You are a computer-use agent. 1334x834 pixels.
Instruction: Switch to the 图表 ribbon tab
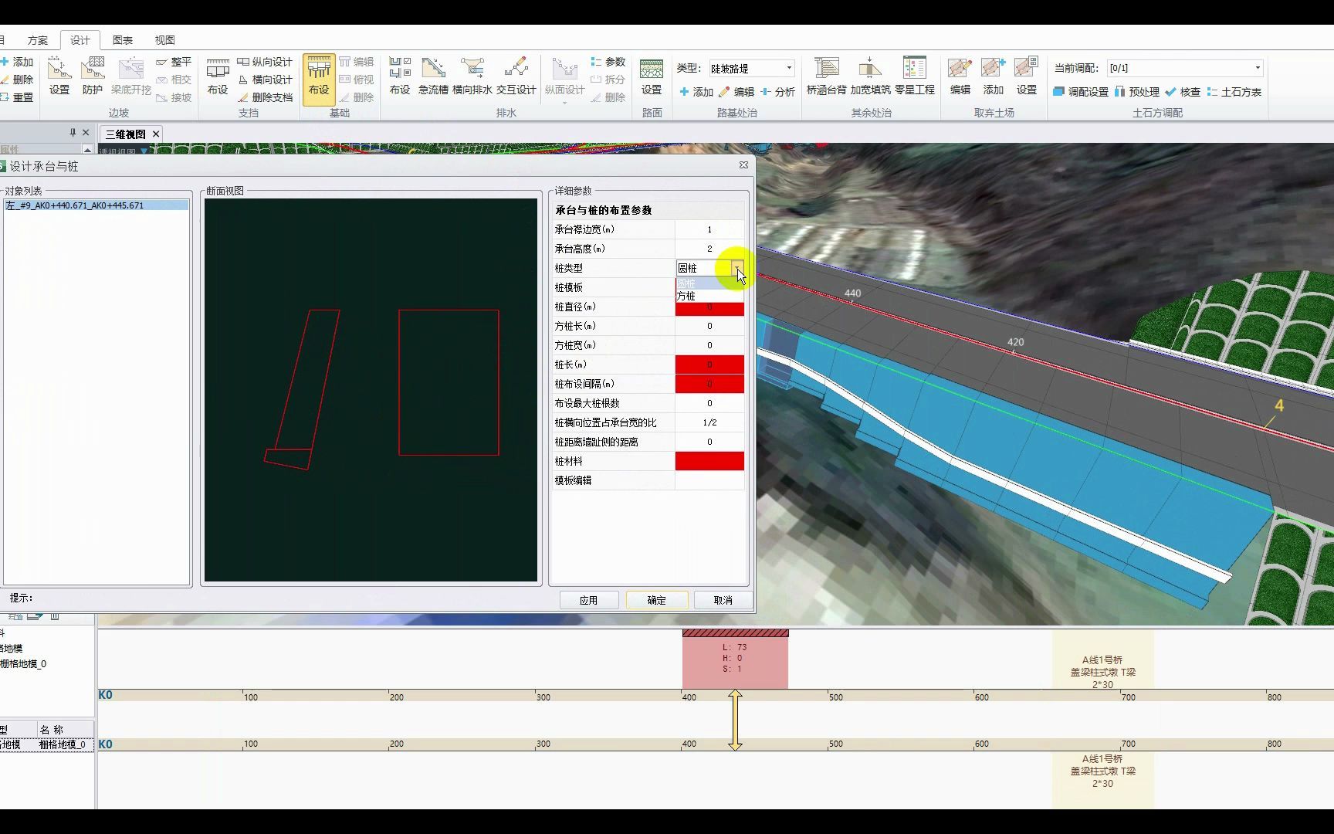122,39
